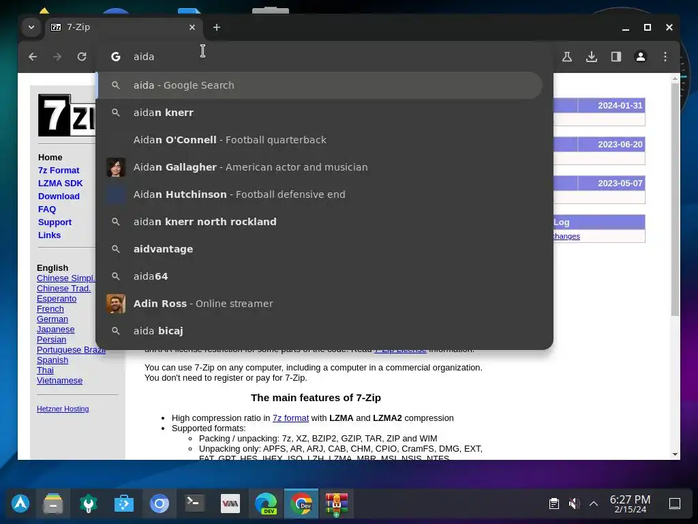698x524 pixels.
Task: Switch language to Japanese
Action: pyautogui.click(x=55, y=330)
